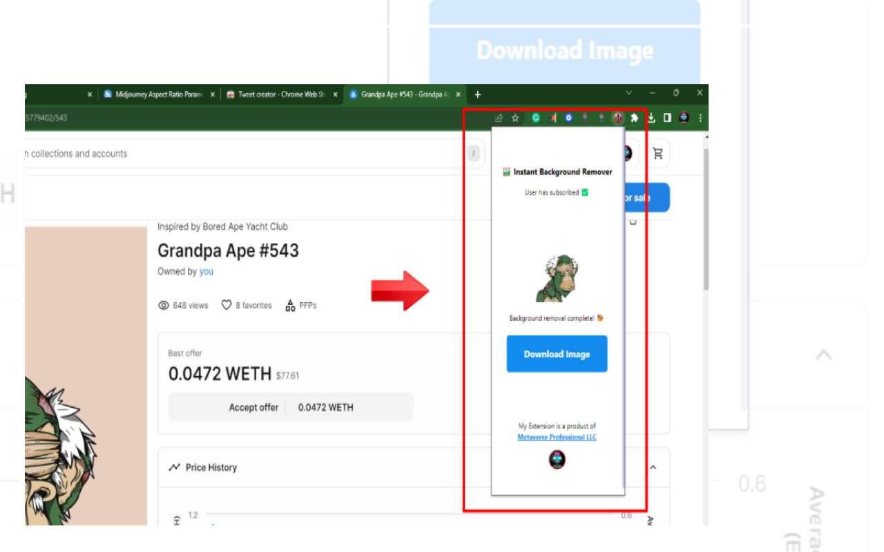The image size is (884, 552).
Task: Click the PFPs category icon
Action: tap(290, 305)
